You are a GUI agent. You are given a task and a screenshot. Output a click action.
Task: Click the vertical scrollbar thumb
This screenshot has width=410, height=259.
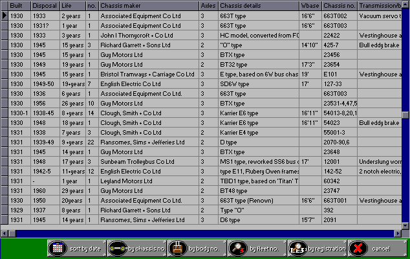click(x=405, y=115)
